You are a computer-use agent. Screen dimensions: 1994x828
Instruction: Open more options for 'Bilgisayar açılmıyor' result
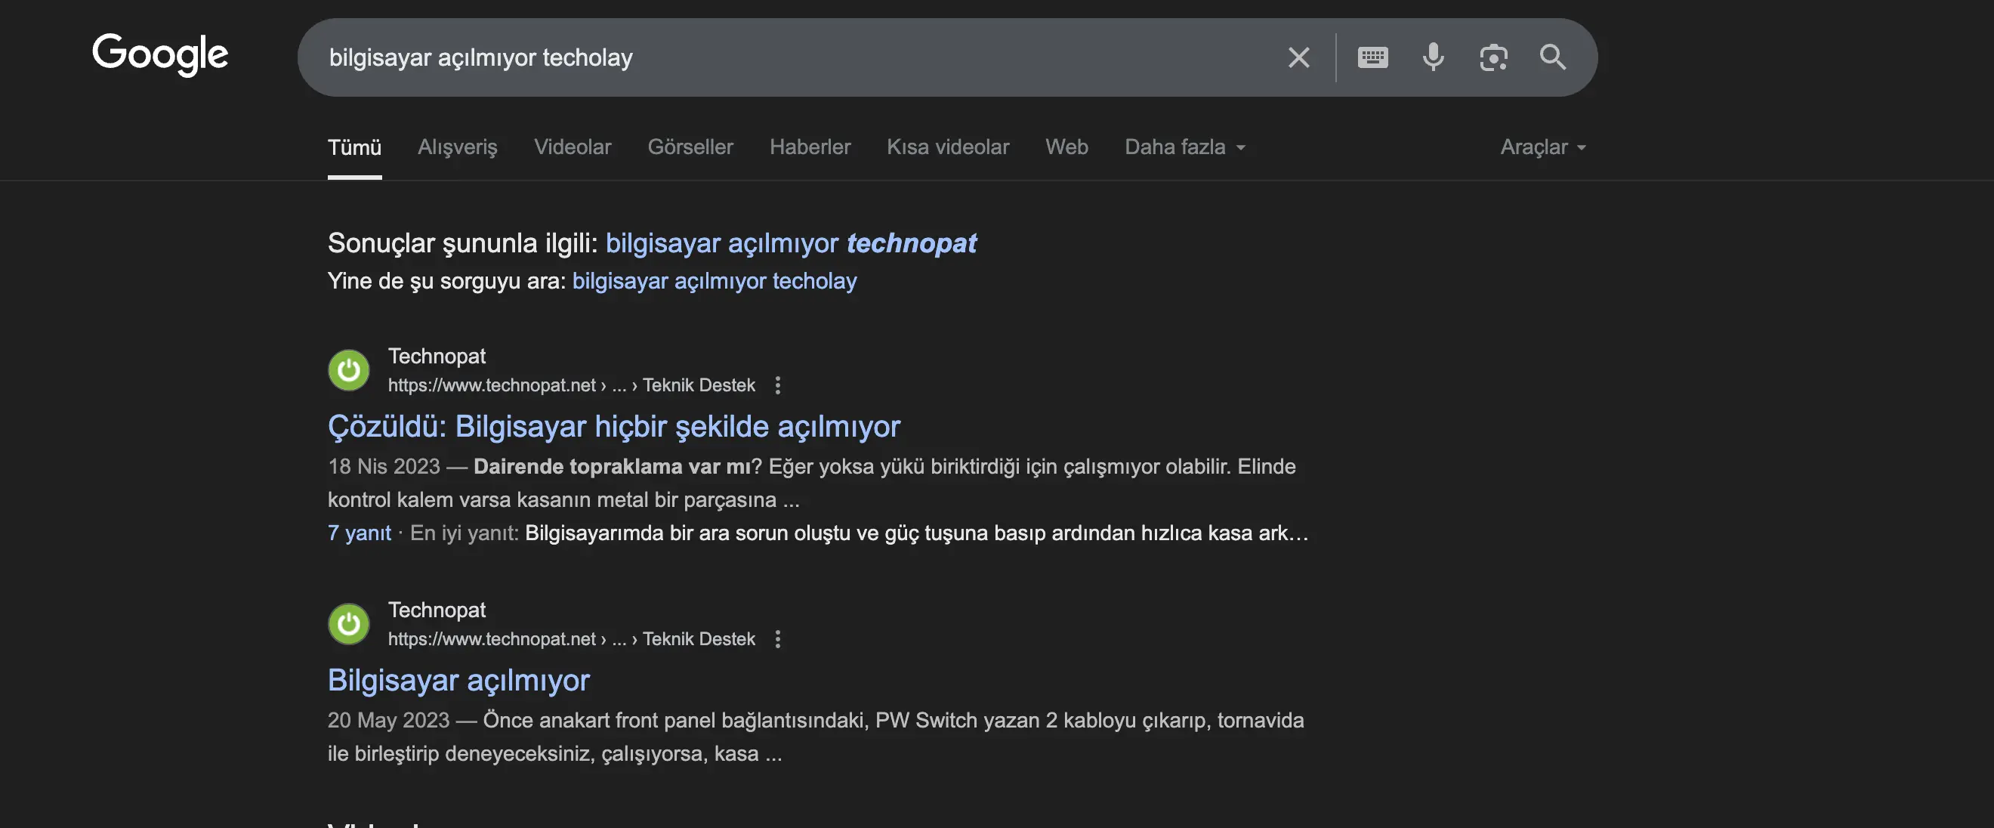pyautogui.click(x=778, y=640)
